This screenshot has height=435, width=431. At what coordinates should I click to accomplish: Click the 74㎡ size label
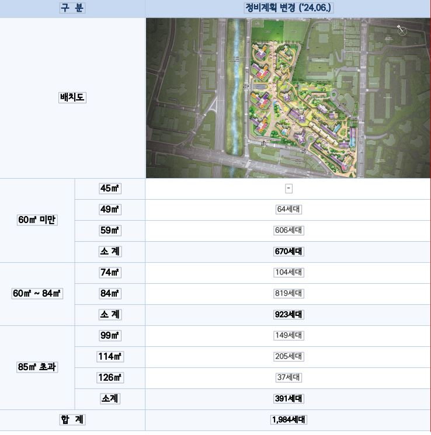(110, 273)
